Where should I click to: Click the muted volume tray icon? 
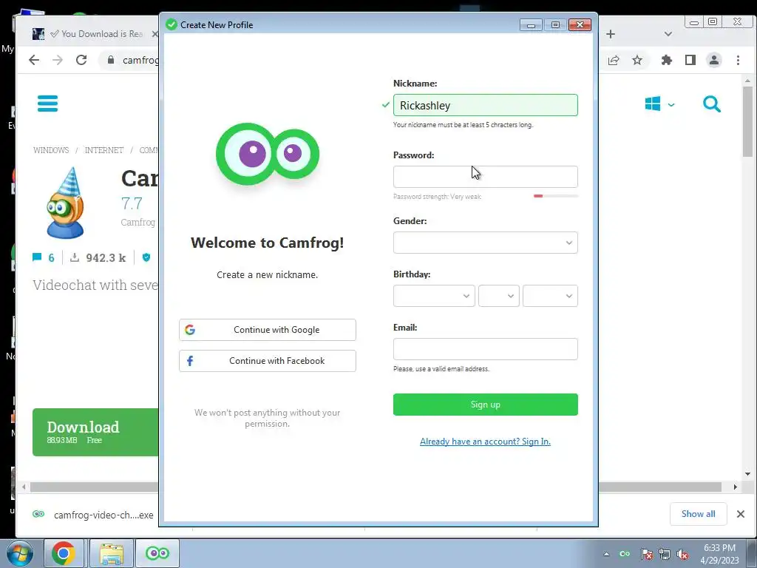(x=682, y=554)
